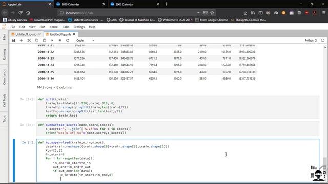This screenshot has width=328, height=184.
Task: Open the ThoughtCo.com bookmark
Action: (249, 20)
